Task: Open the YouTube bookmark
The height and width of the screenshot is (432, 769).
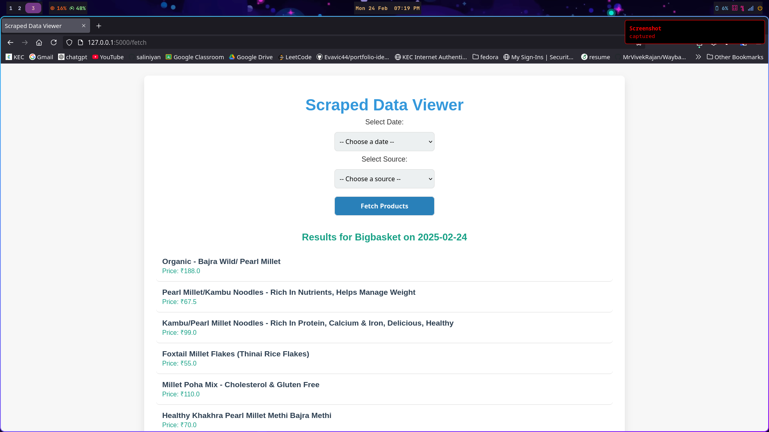Action: (x=108, y=57)
